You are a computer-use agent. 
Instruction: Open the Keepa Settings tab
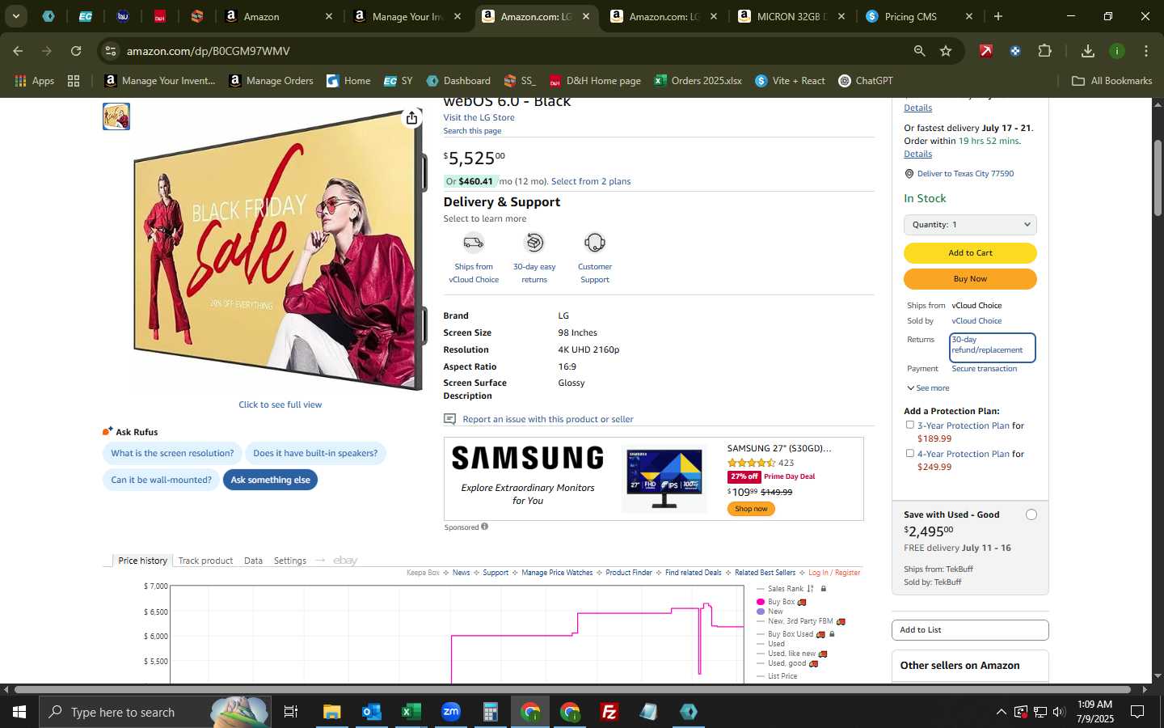coord(289,561)
